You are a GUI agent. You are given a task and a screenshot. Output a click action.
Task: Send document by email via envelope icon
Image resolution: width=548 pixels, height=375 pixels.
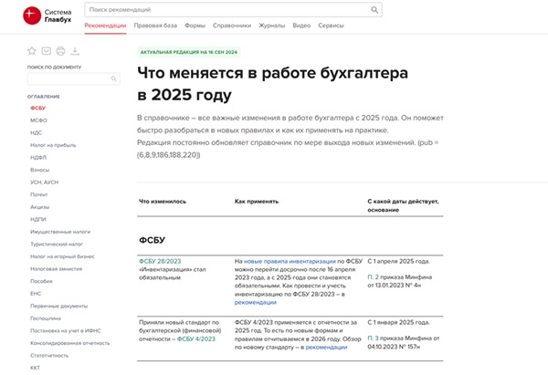(x=47, y=51)
